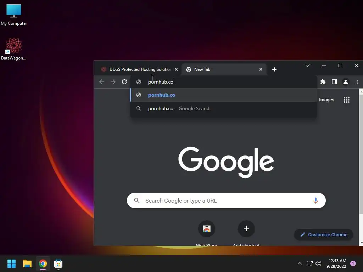Open the Extensions puzzle icon
The height and width of the screenshot is (272, 363).
[x=323, y=82]
